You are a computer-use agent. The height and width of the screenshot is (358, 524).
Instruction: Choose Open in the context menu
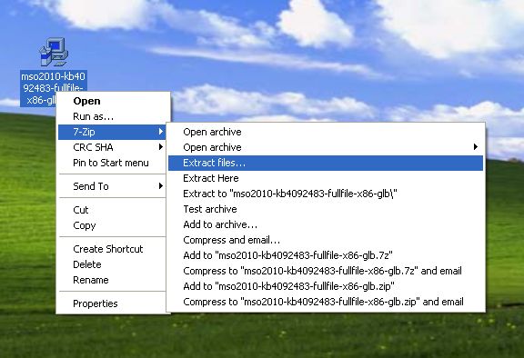tap(112, 101)
